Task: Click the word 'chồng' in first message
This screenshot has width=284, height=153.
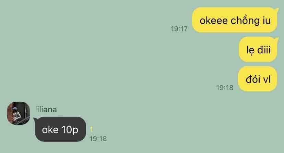Action: click(x=245, y=21)
